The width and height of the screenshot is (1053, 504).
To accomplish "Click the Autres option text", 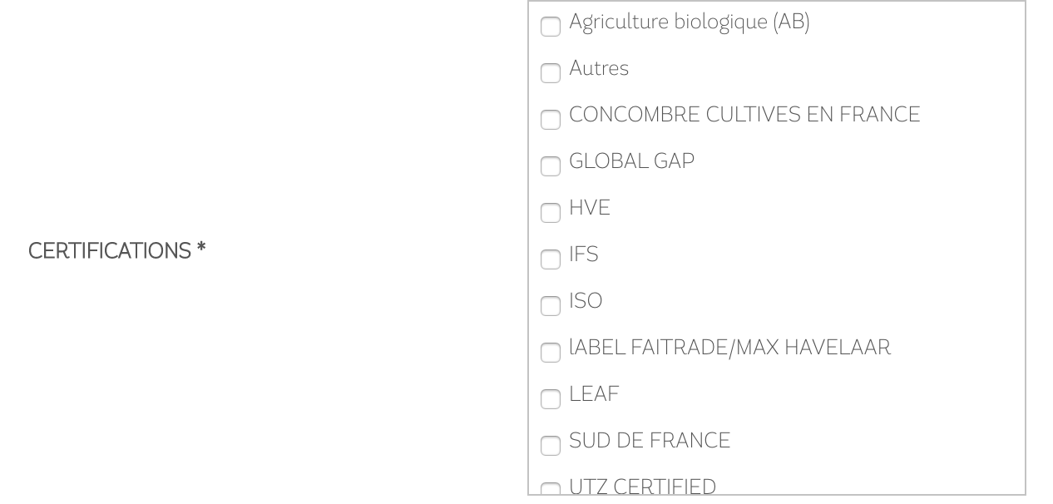I will [599, 68].
